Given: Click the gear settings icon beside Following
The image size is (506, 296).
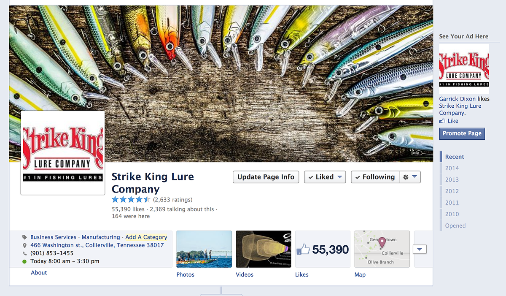Looking at the screenshot, I should [406, 177].
